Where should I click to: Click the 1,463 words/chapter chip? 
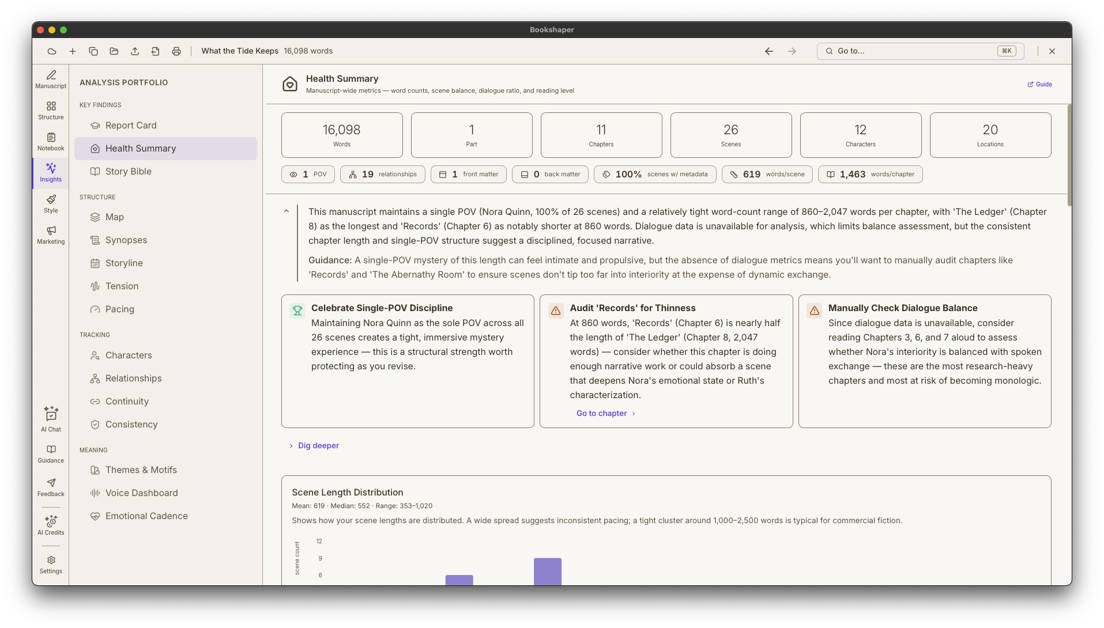tap(871, 175)
